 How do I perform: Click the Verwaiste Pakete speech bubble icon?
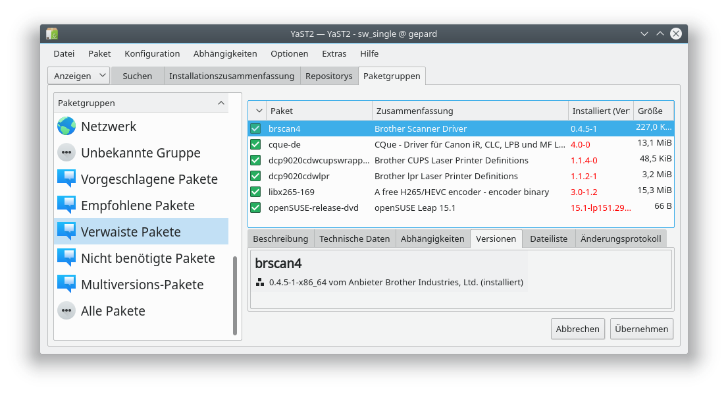66,231
